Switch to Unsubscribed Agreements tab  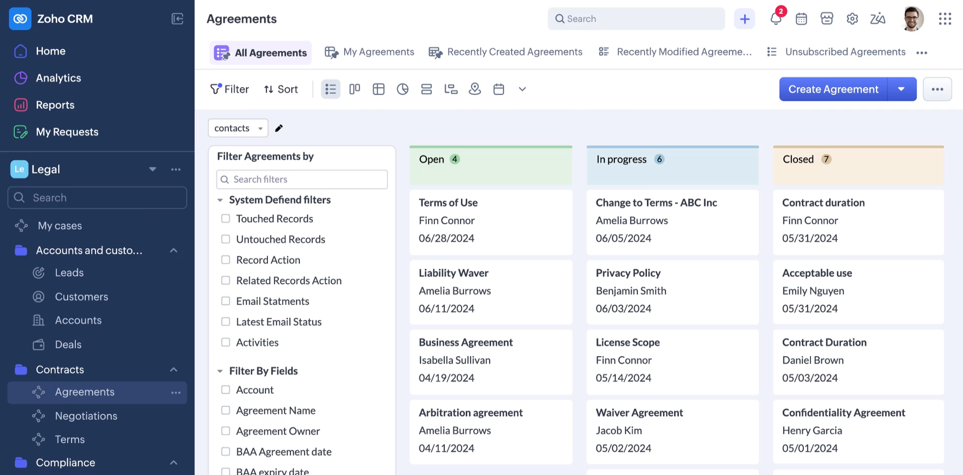(x=836, y=52)
